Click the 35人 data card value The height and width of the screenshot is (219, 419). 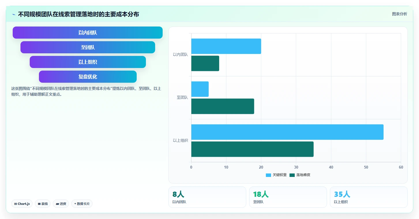[x=342, y=194]
